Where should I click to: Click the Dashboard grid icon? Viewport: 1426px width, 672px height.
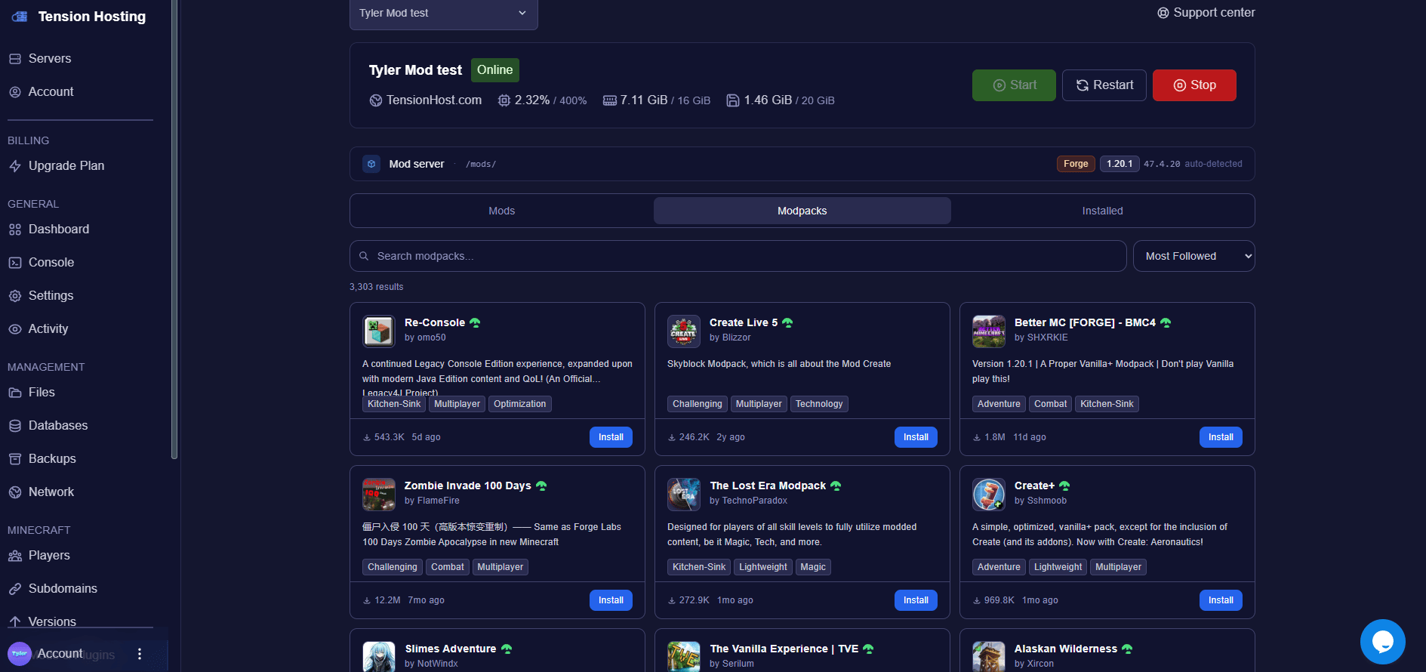click(15, 230)
